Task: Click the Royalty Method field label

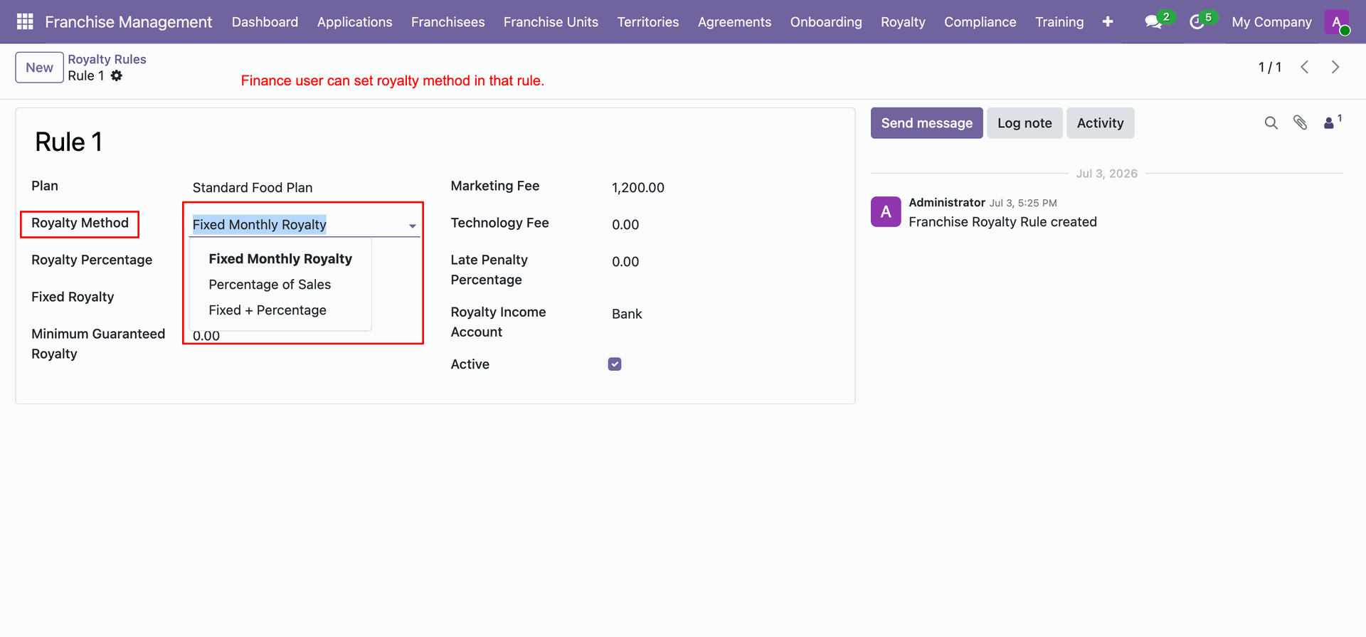Action: tap(80, 223)
